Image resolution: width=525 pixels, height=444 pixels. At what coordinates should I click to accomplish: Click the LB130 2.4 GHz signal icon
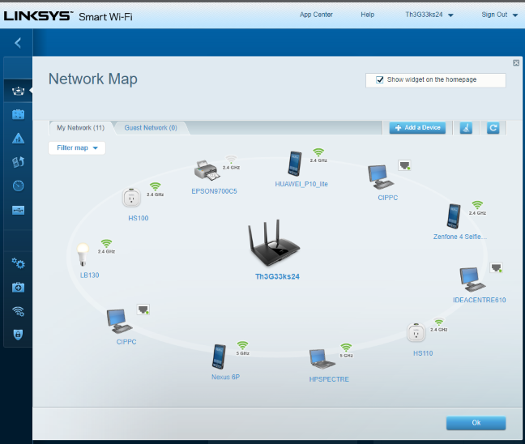tap(106, 243)
